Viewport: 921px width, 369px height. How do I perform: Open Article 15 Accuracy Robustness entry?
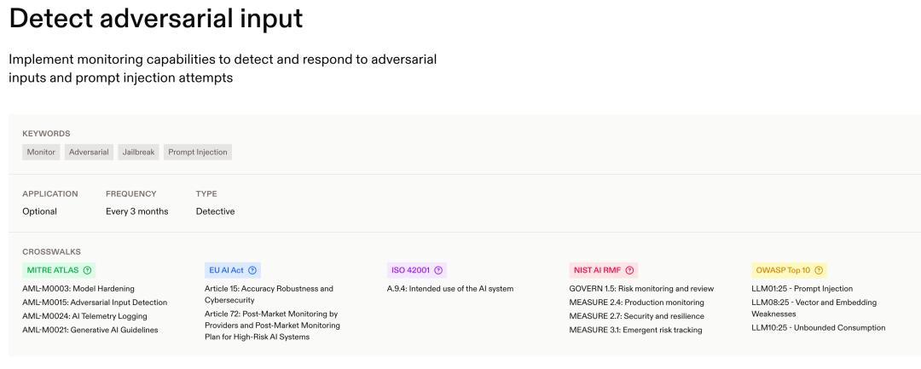click(x=269, y=295)
